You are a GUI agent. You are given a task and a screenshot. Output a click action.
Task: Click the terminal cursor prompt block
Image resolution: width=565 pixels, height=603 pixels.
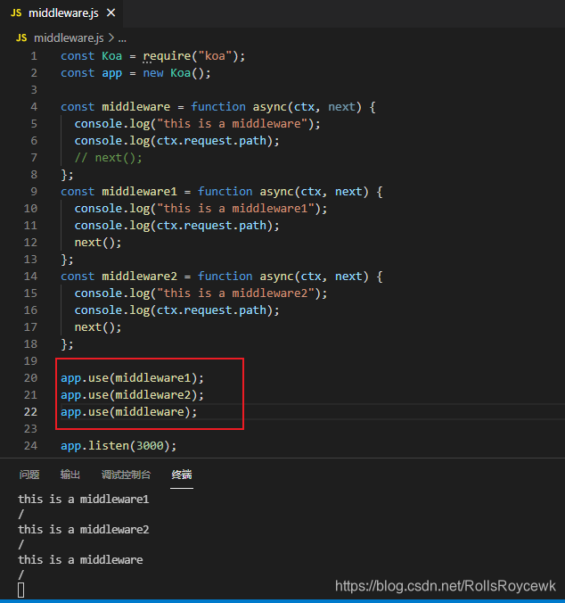[21, 590]
